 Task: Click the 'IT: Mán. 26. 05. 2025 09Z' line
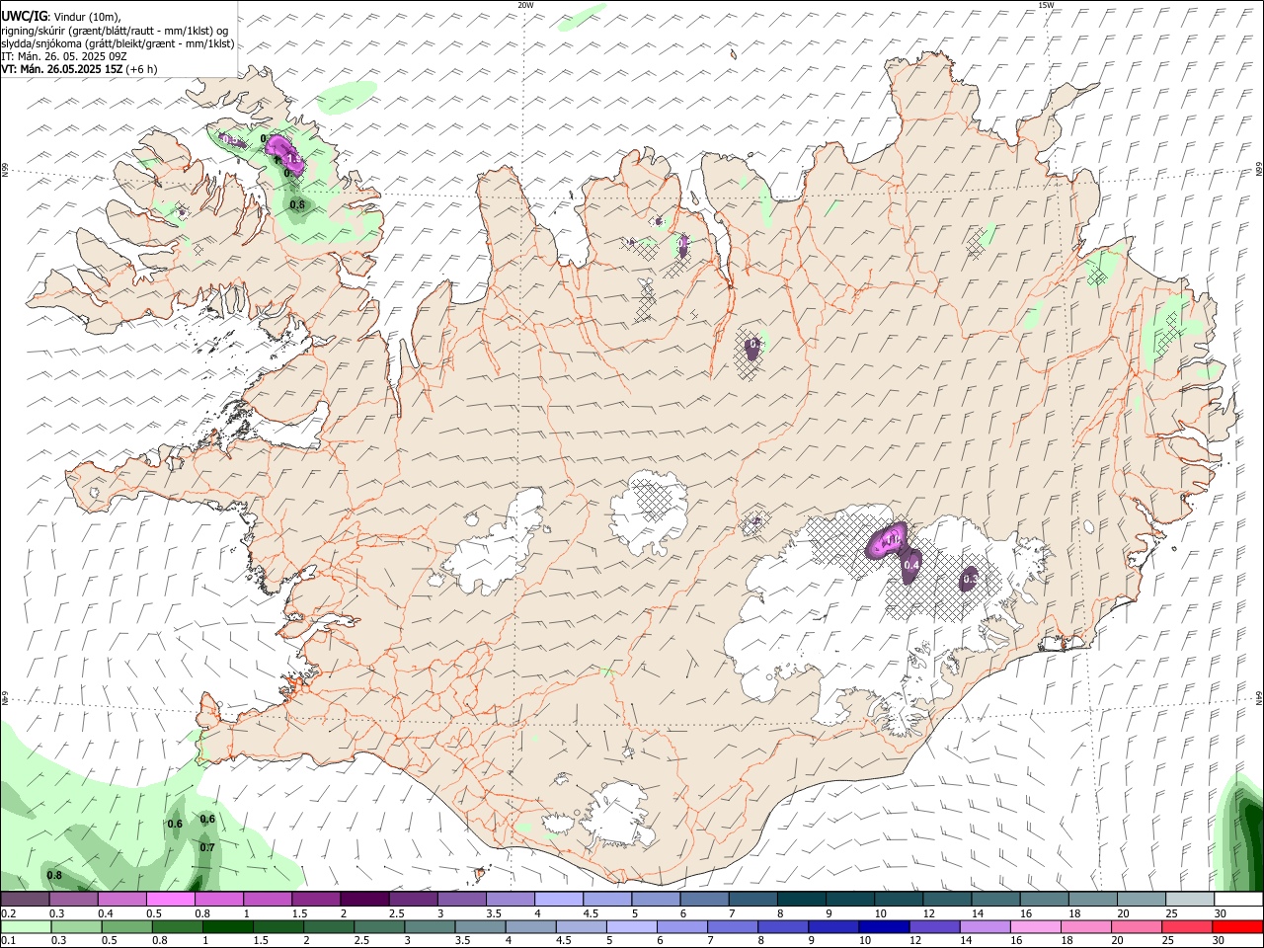click(64, 56)
